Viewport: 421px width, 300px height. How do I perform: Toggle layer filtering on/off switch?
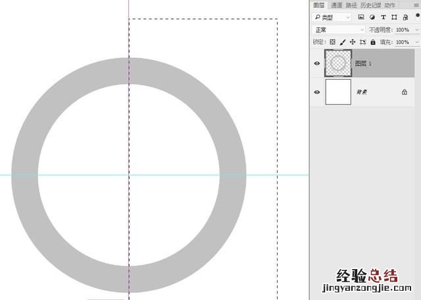pyautogui.click(x=418, y=16)
